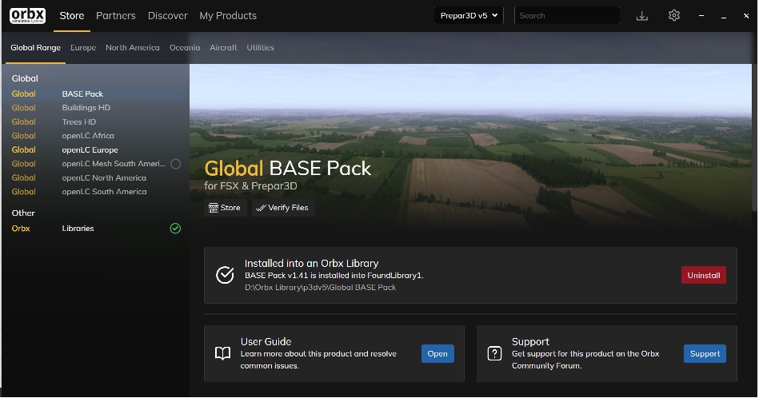Select Global Buildings HD product
This screenshot has width=759, height=398.
click(96, 108)
